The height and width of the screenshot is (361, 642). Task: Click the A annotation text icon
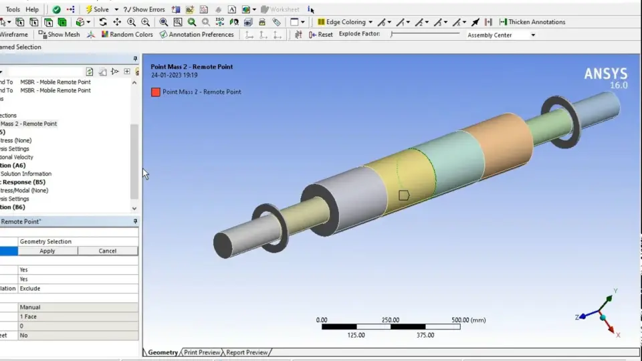pyautogui.click(x=232, y=9)
